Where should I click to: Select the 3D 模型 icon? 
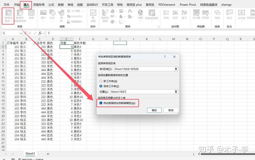69,11
